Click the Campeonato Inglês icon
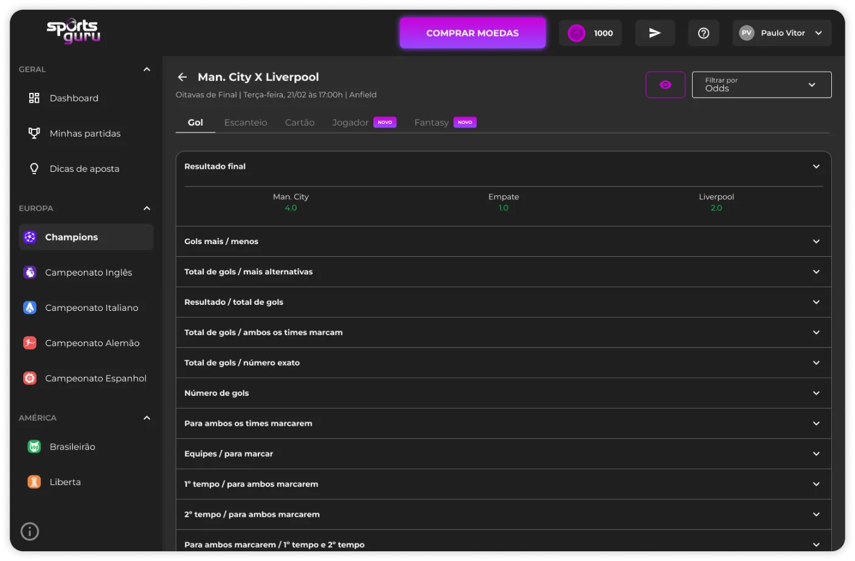Viewport: 855px width, 561px height. click(x=30, y=273)
